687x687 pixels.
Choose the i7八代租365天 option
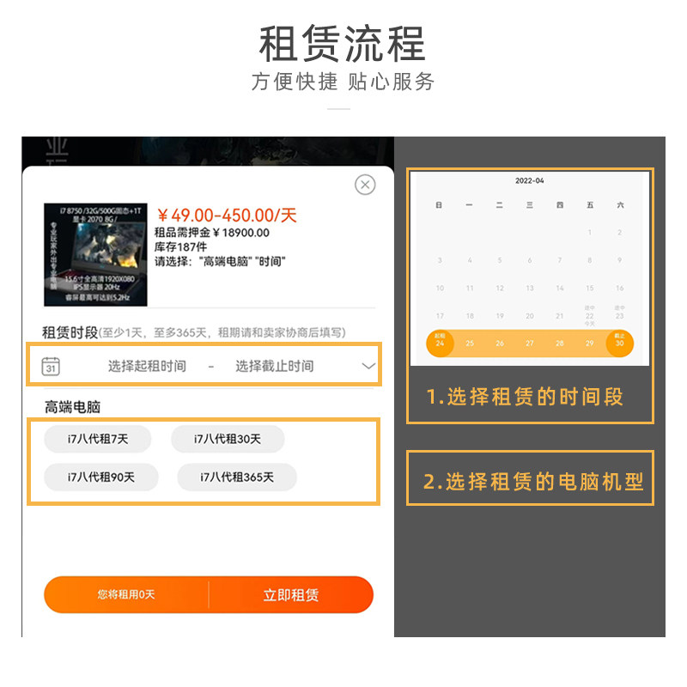(x=237, y=477)
